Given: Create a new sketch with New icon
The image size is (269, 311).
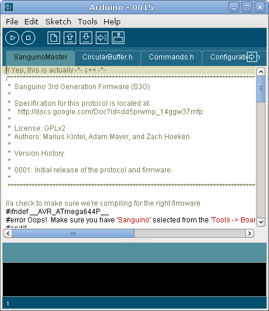Looking at the screenshot, I should click(x=54, y=37).
